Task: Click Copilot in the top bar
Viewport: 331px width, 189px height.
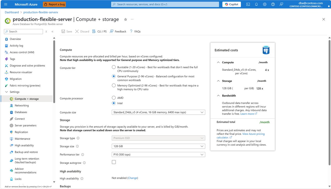Action: tap(231, 4)
